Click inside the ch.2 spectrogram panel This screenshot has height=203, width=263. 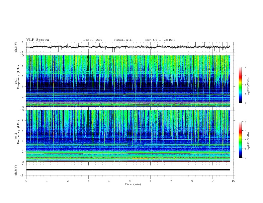[128, 136]
